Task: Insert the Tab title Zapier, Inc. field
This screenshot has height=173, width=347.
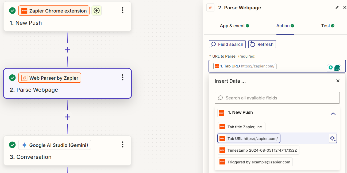Action: tap(241, 127)
